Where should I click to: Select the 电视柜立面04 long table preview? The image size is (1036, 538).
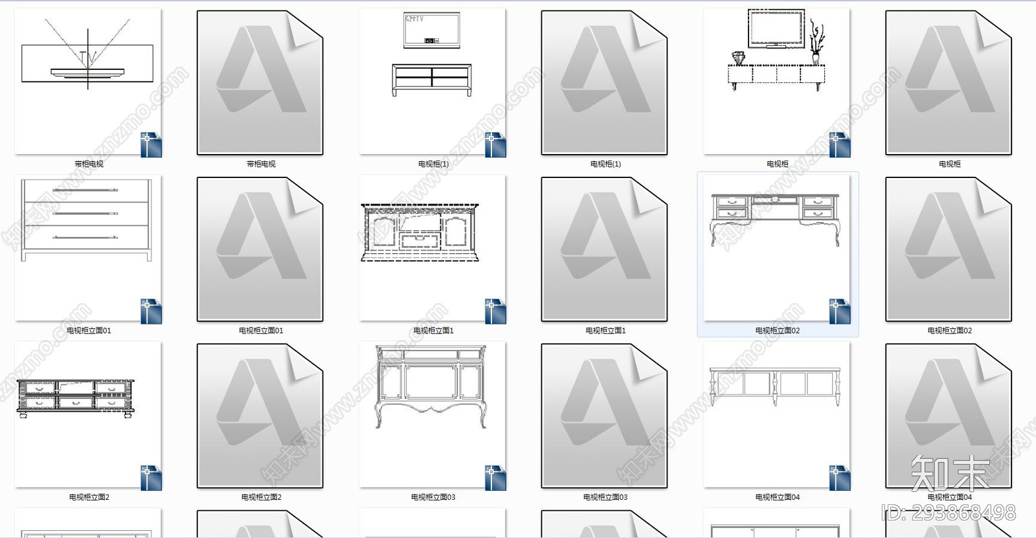(777, 415)
